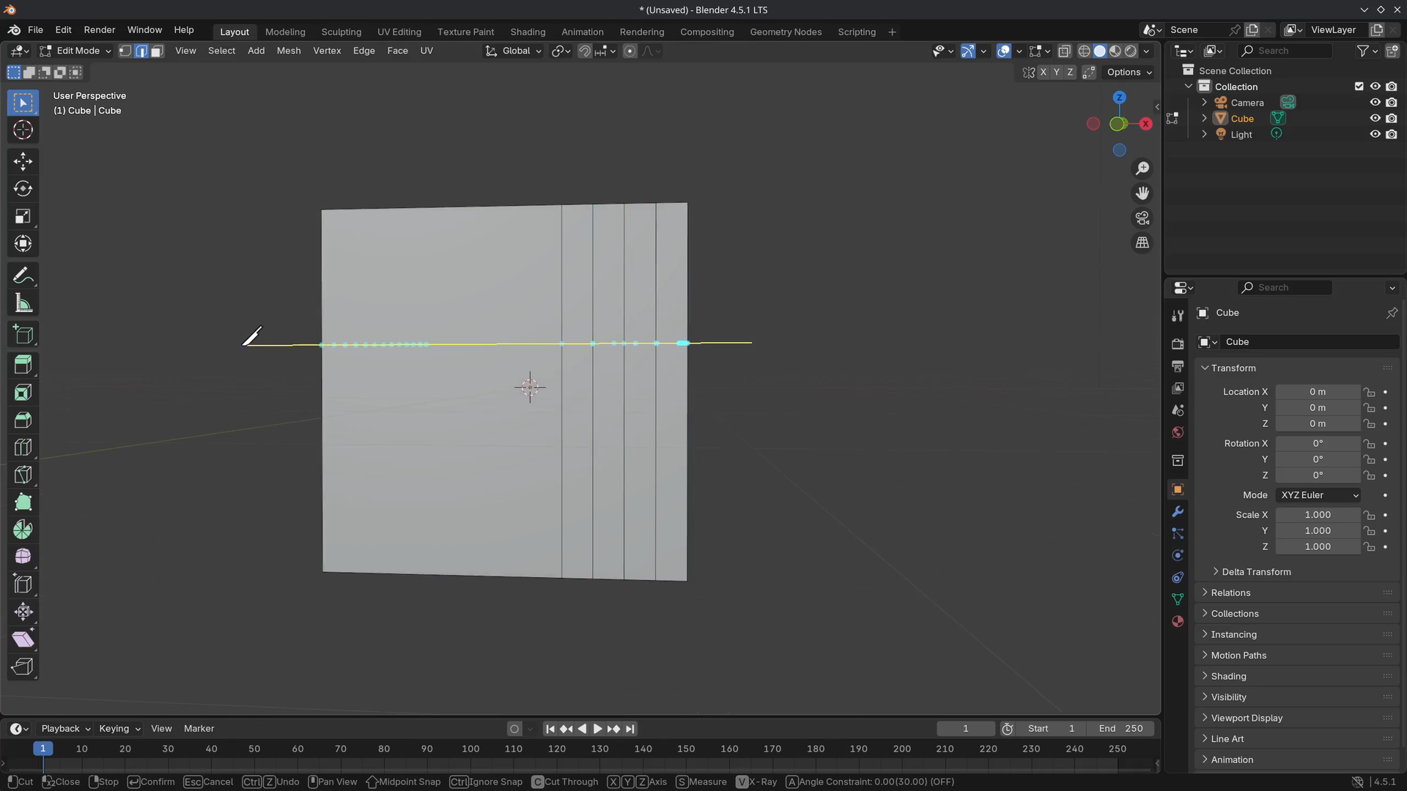Image resolution: width=1407 pixels, height=791 pixels.
Task: Click the toggle camera view icon
Action: coord(1142,218)
